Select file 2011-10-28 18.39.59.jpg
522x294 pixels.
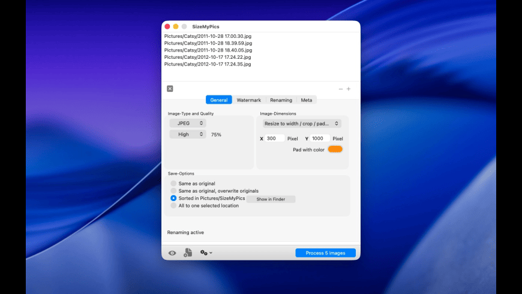pyautogui.click(x=208, y=43)
